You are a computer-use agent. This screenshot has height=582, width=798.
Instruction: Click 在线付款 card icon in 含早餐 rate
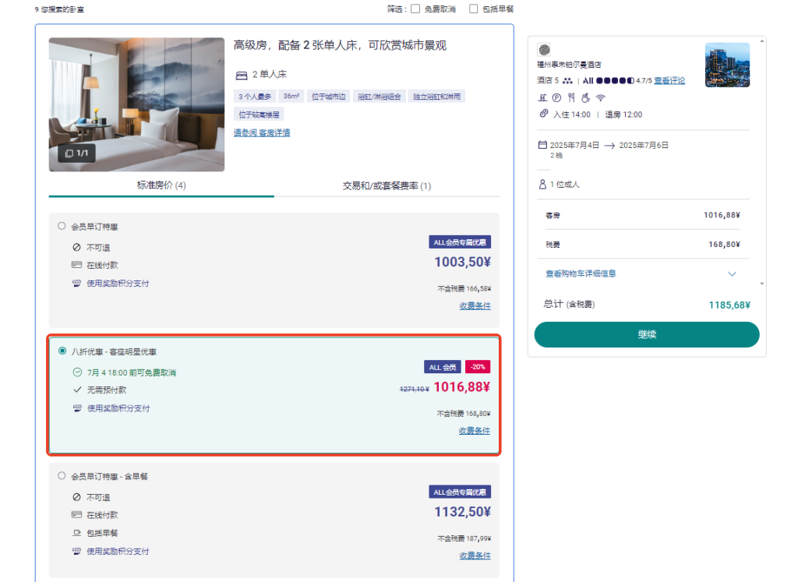pos(76,514)
